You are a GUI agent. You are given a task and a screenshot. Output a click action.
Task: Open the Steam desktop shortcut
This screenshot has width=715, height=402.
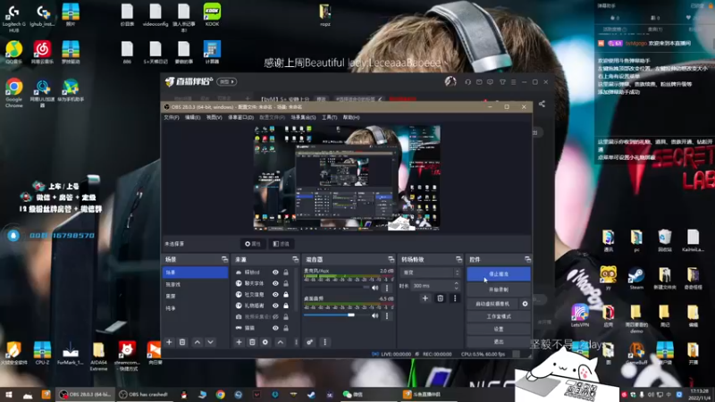point(636,279)
